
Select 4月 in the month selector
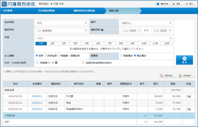[75, 43]
